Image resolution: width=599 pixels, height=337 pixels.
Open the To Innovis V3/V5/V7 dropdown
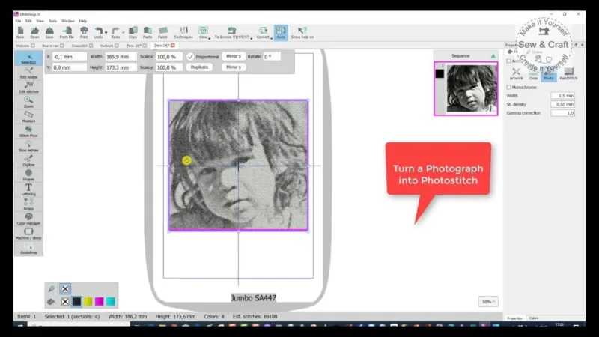click(x=251, y=38)
